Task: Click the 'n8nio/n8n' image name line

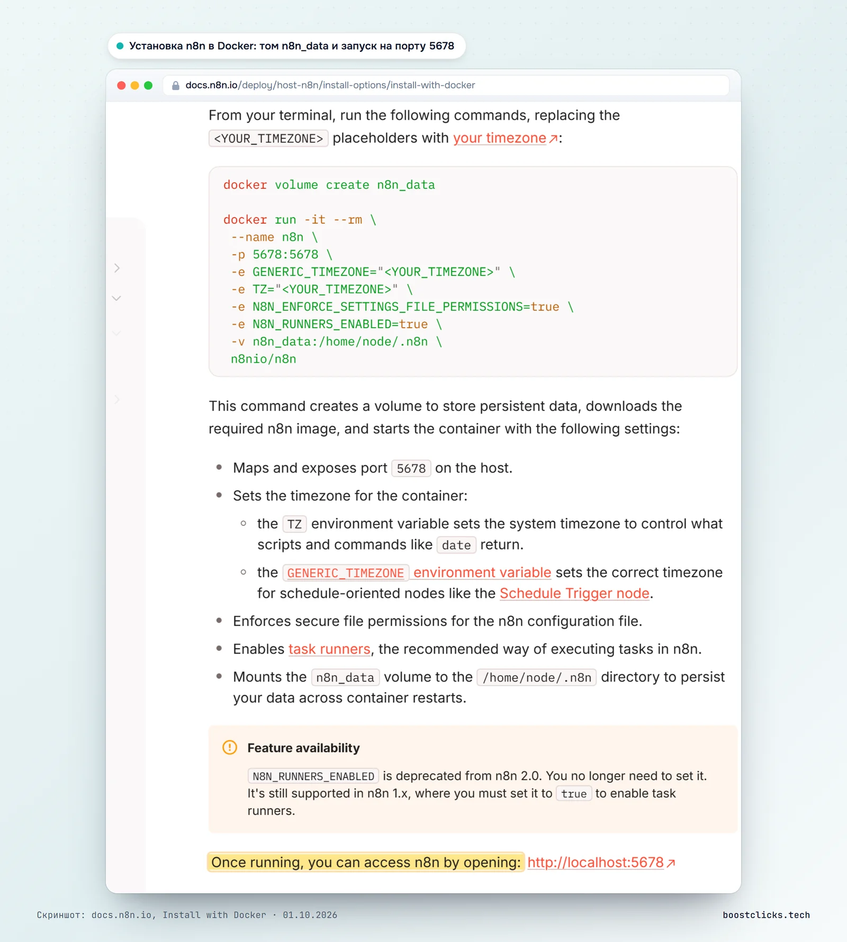Action: coord(264,360)
